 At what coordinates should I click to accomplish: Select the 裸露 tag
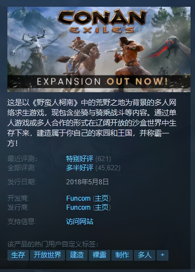coord(99,255)
